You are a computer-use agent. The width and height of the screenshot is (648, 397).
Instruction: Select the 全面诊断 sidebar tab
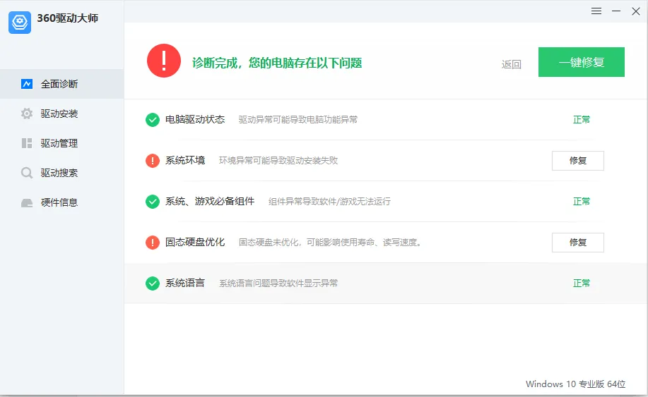pos(62,84)
